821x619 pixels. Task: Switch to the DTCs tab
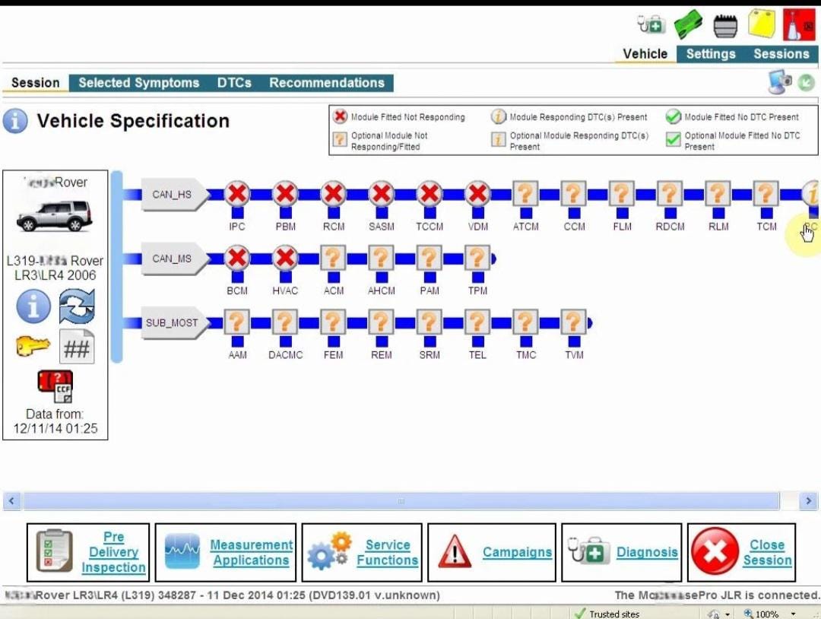234,83
